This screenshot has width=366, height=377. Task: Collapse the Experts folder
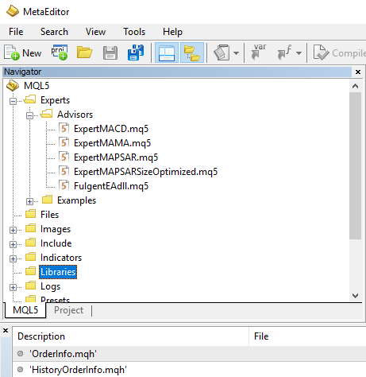pos(13,101)
